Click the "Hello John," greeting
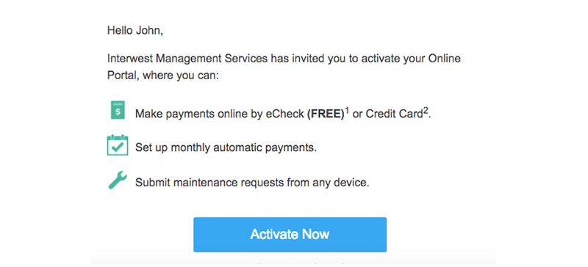Image resolution: width=588 pixels, height=267 pixels. (x=135, y=30)
